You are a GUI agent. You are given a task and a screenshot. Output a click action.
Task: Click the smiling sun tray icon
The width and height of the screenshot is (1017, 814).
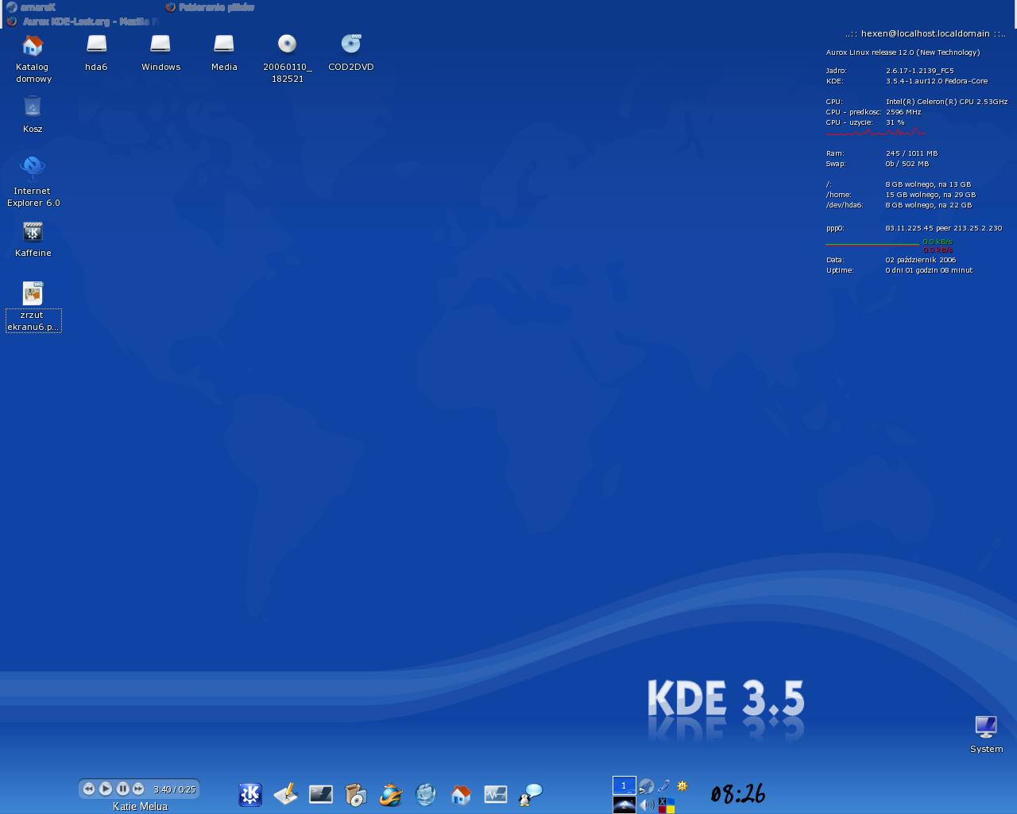click(682, 786)
